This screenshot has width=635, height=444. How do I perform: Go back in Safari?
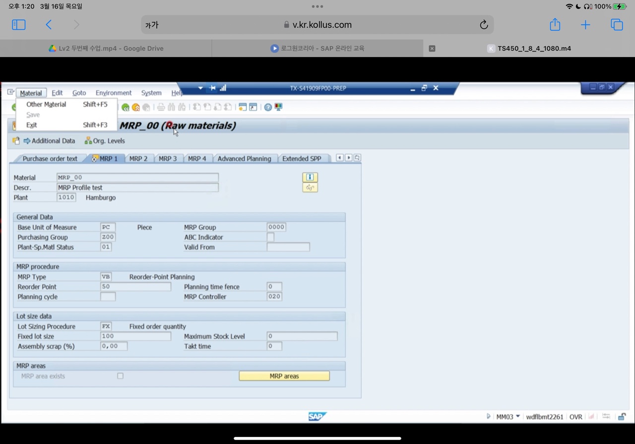(x=49, y=24)
